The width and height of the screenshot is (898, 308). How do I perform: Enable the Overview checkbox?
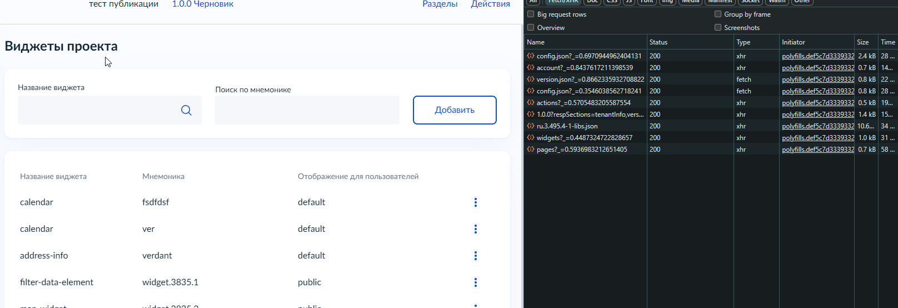pyautogui.click(x=531, y=27)
